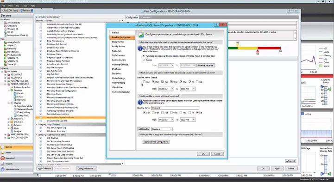Open the Wait Monitoring properties page

pos(119,83)
